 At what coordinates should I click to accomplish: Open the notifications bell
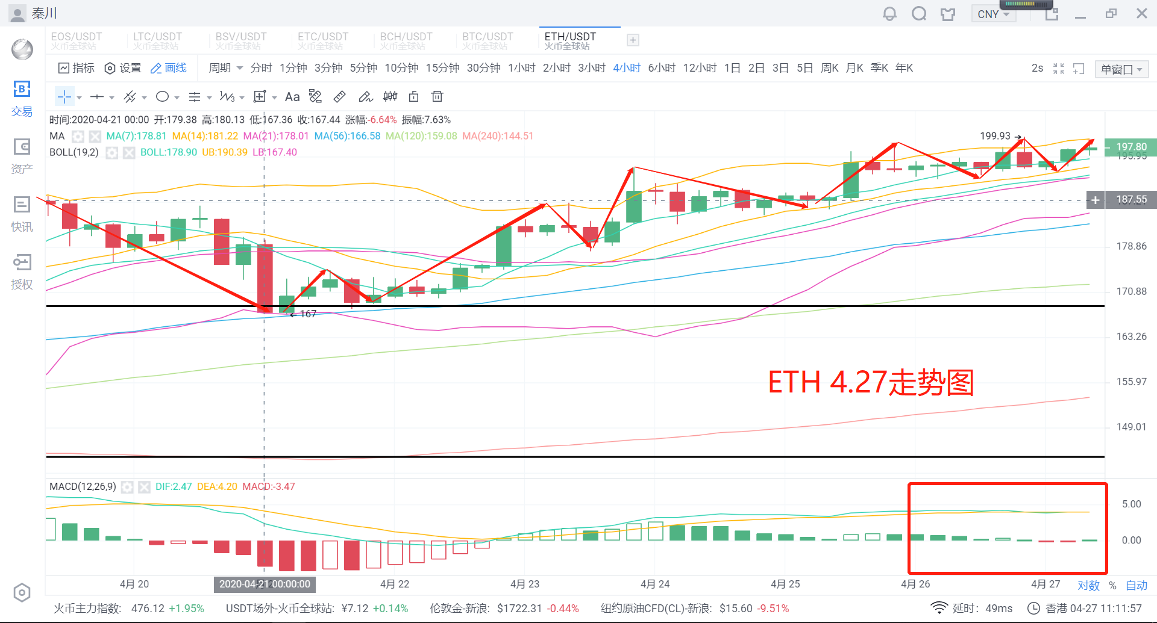(889, 13)
